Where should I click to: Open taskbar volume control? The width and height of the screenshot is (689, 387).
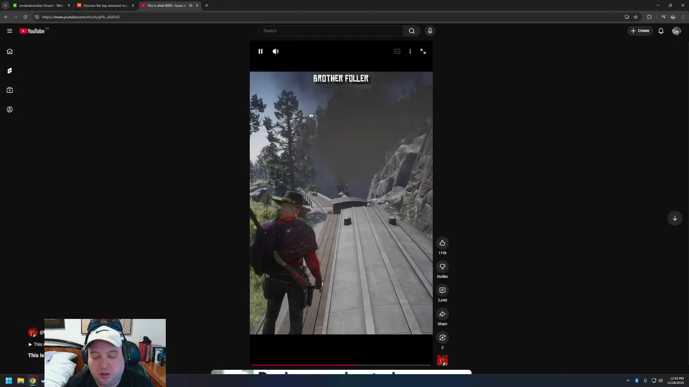[x=660, y=381]
